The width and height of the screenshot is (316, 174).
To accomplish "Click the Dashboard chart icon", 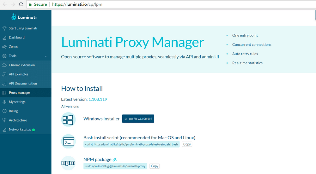I will pos(4,38).
